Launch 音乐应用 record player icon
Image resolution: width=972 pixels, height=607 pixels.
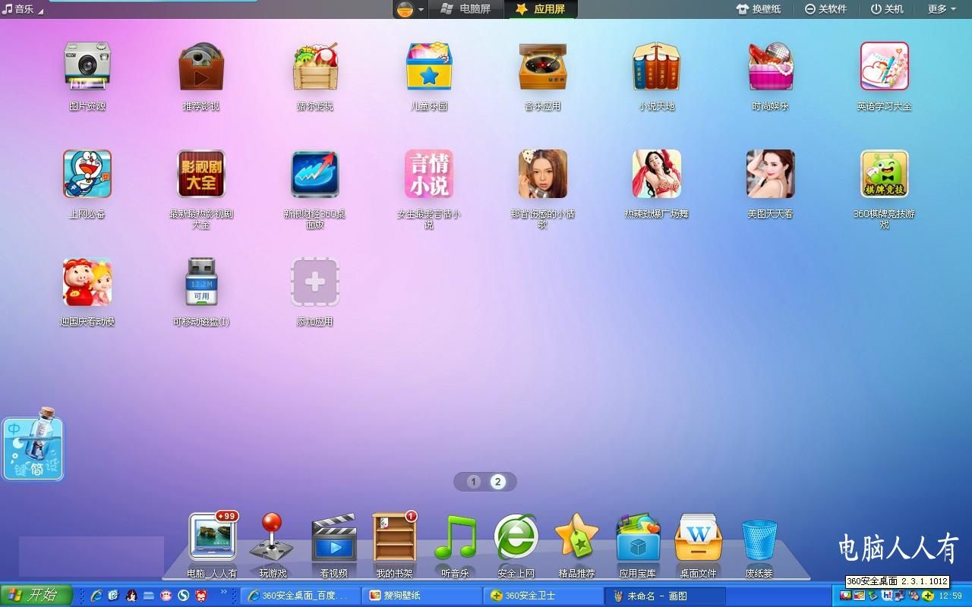coord(543,67)
